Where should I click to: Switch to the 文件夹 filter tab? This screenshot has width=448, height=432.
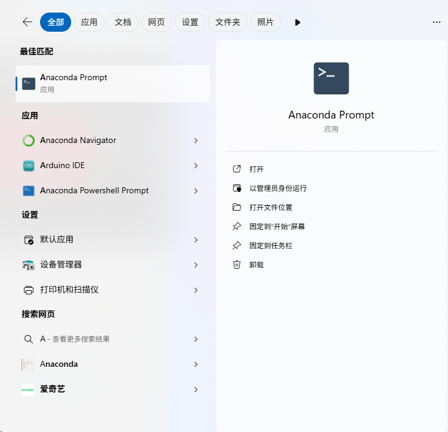[228, 22]
